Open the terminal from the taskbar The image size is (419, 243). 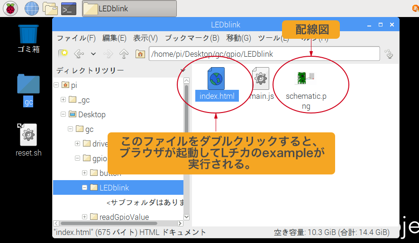pos(69,8)
